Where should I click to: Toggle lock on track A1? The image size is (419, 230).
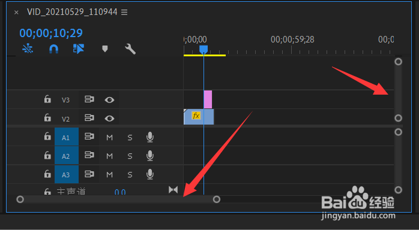[x=47, y=136]
